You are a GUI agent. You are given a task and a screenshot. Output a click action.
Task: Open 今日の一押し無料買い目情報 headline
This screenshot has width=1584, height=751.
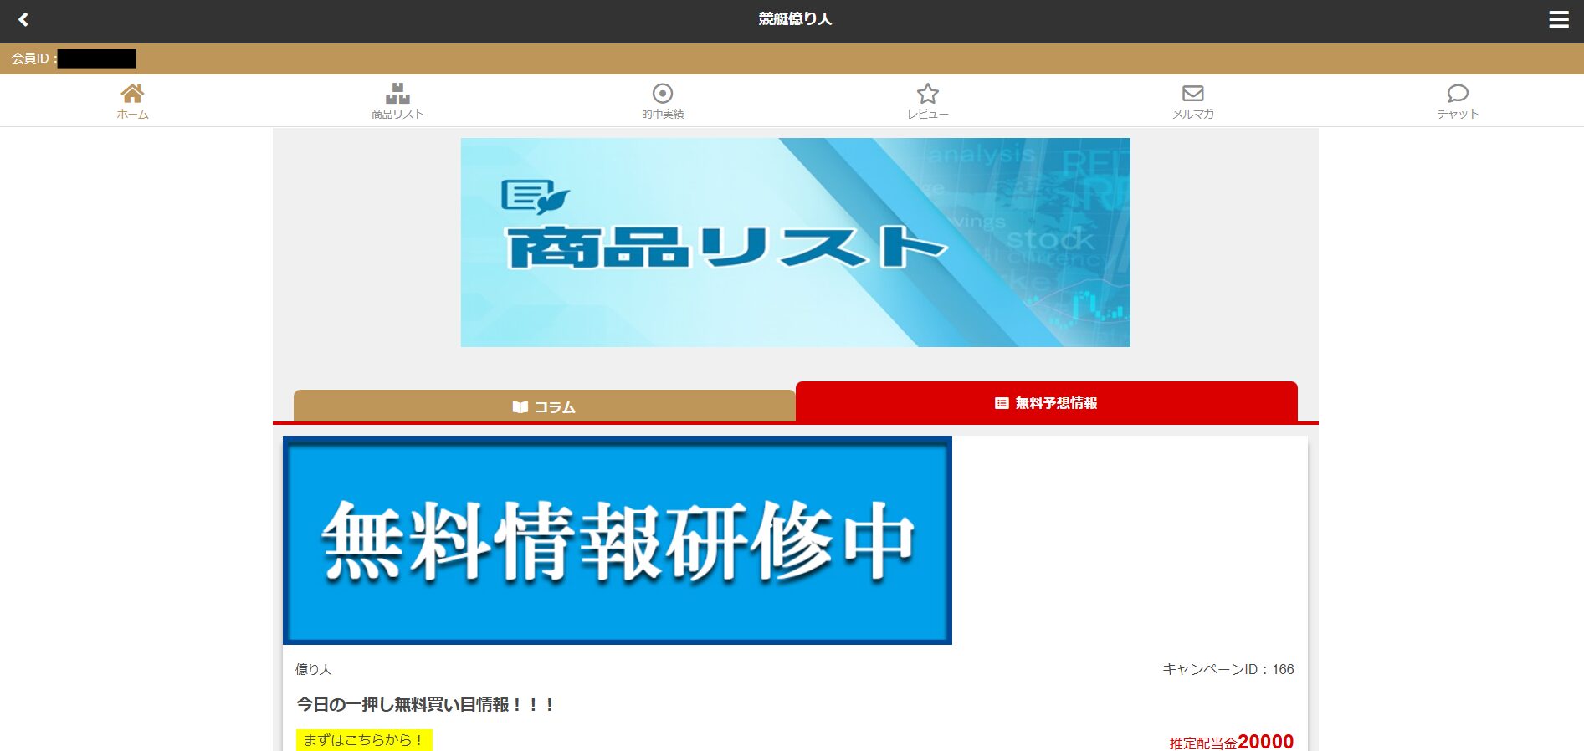pos(426,705)
